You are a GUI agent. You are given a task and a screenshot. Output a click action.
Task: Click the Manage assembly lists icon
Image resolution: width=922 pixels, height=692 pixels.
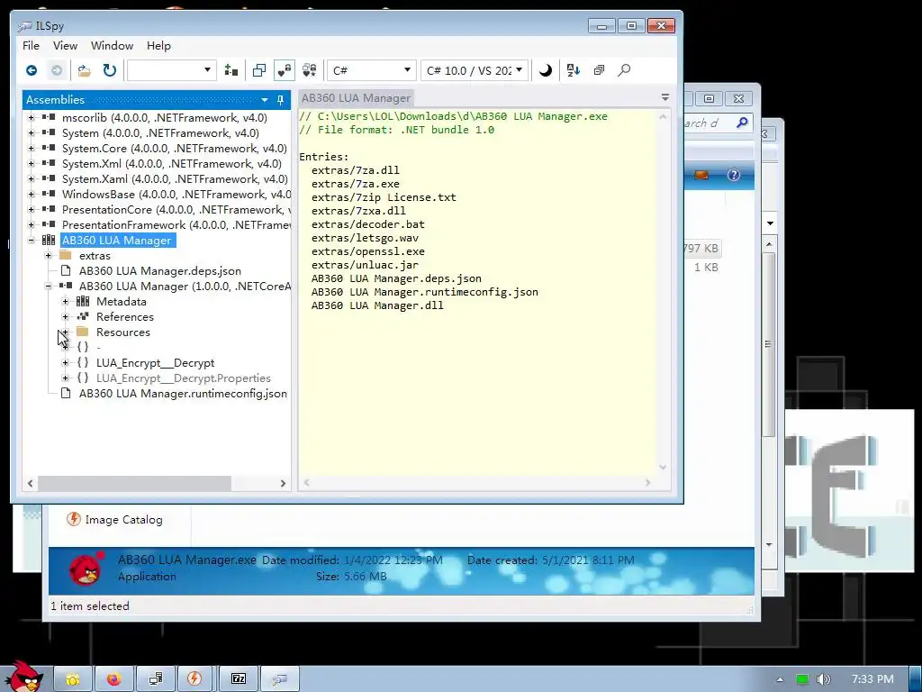click(x=231, y=70)
